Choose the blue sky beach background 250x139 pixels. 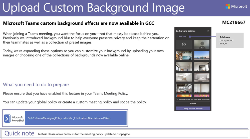(202, 55)
